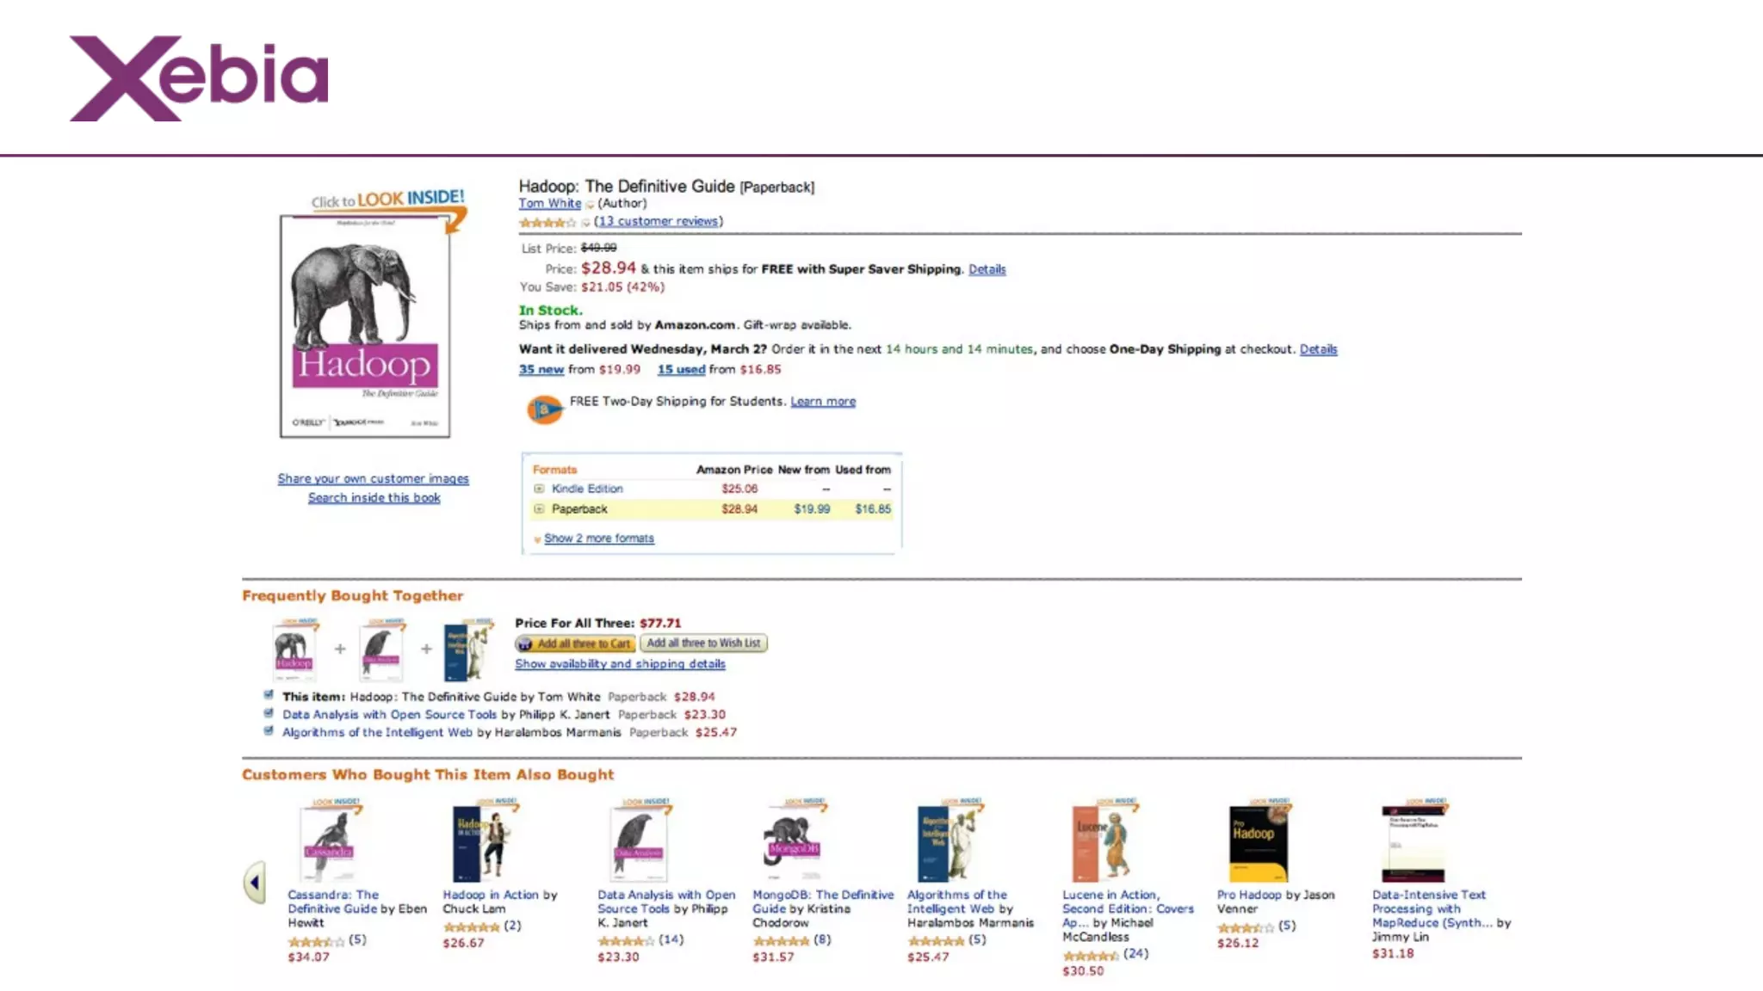The width and height of the screenshot is (1763, 991).
Task: Expand Show 2 more formats
Action: coord(598,539)
